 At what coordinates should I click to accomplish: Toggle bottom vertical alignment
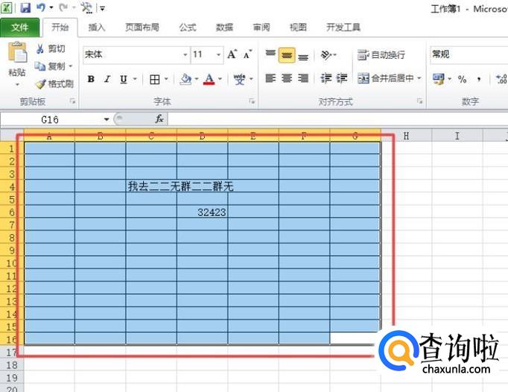[x=303, y=56]
